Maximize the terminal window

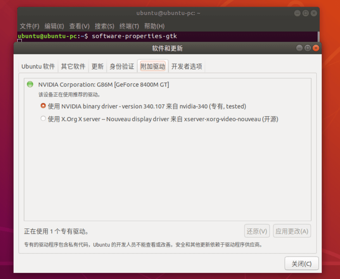tap(305, 13)
